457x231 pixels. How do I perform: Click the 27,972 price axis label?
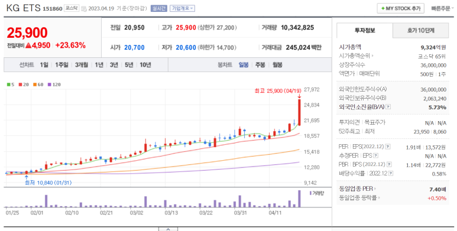[x=312, y=89]
